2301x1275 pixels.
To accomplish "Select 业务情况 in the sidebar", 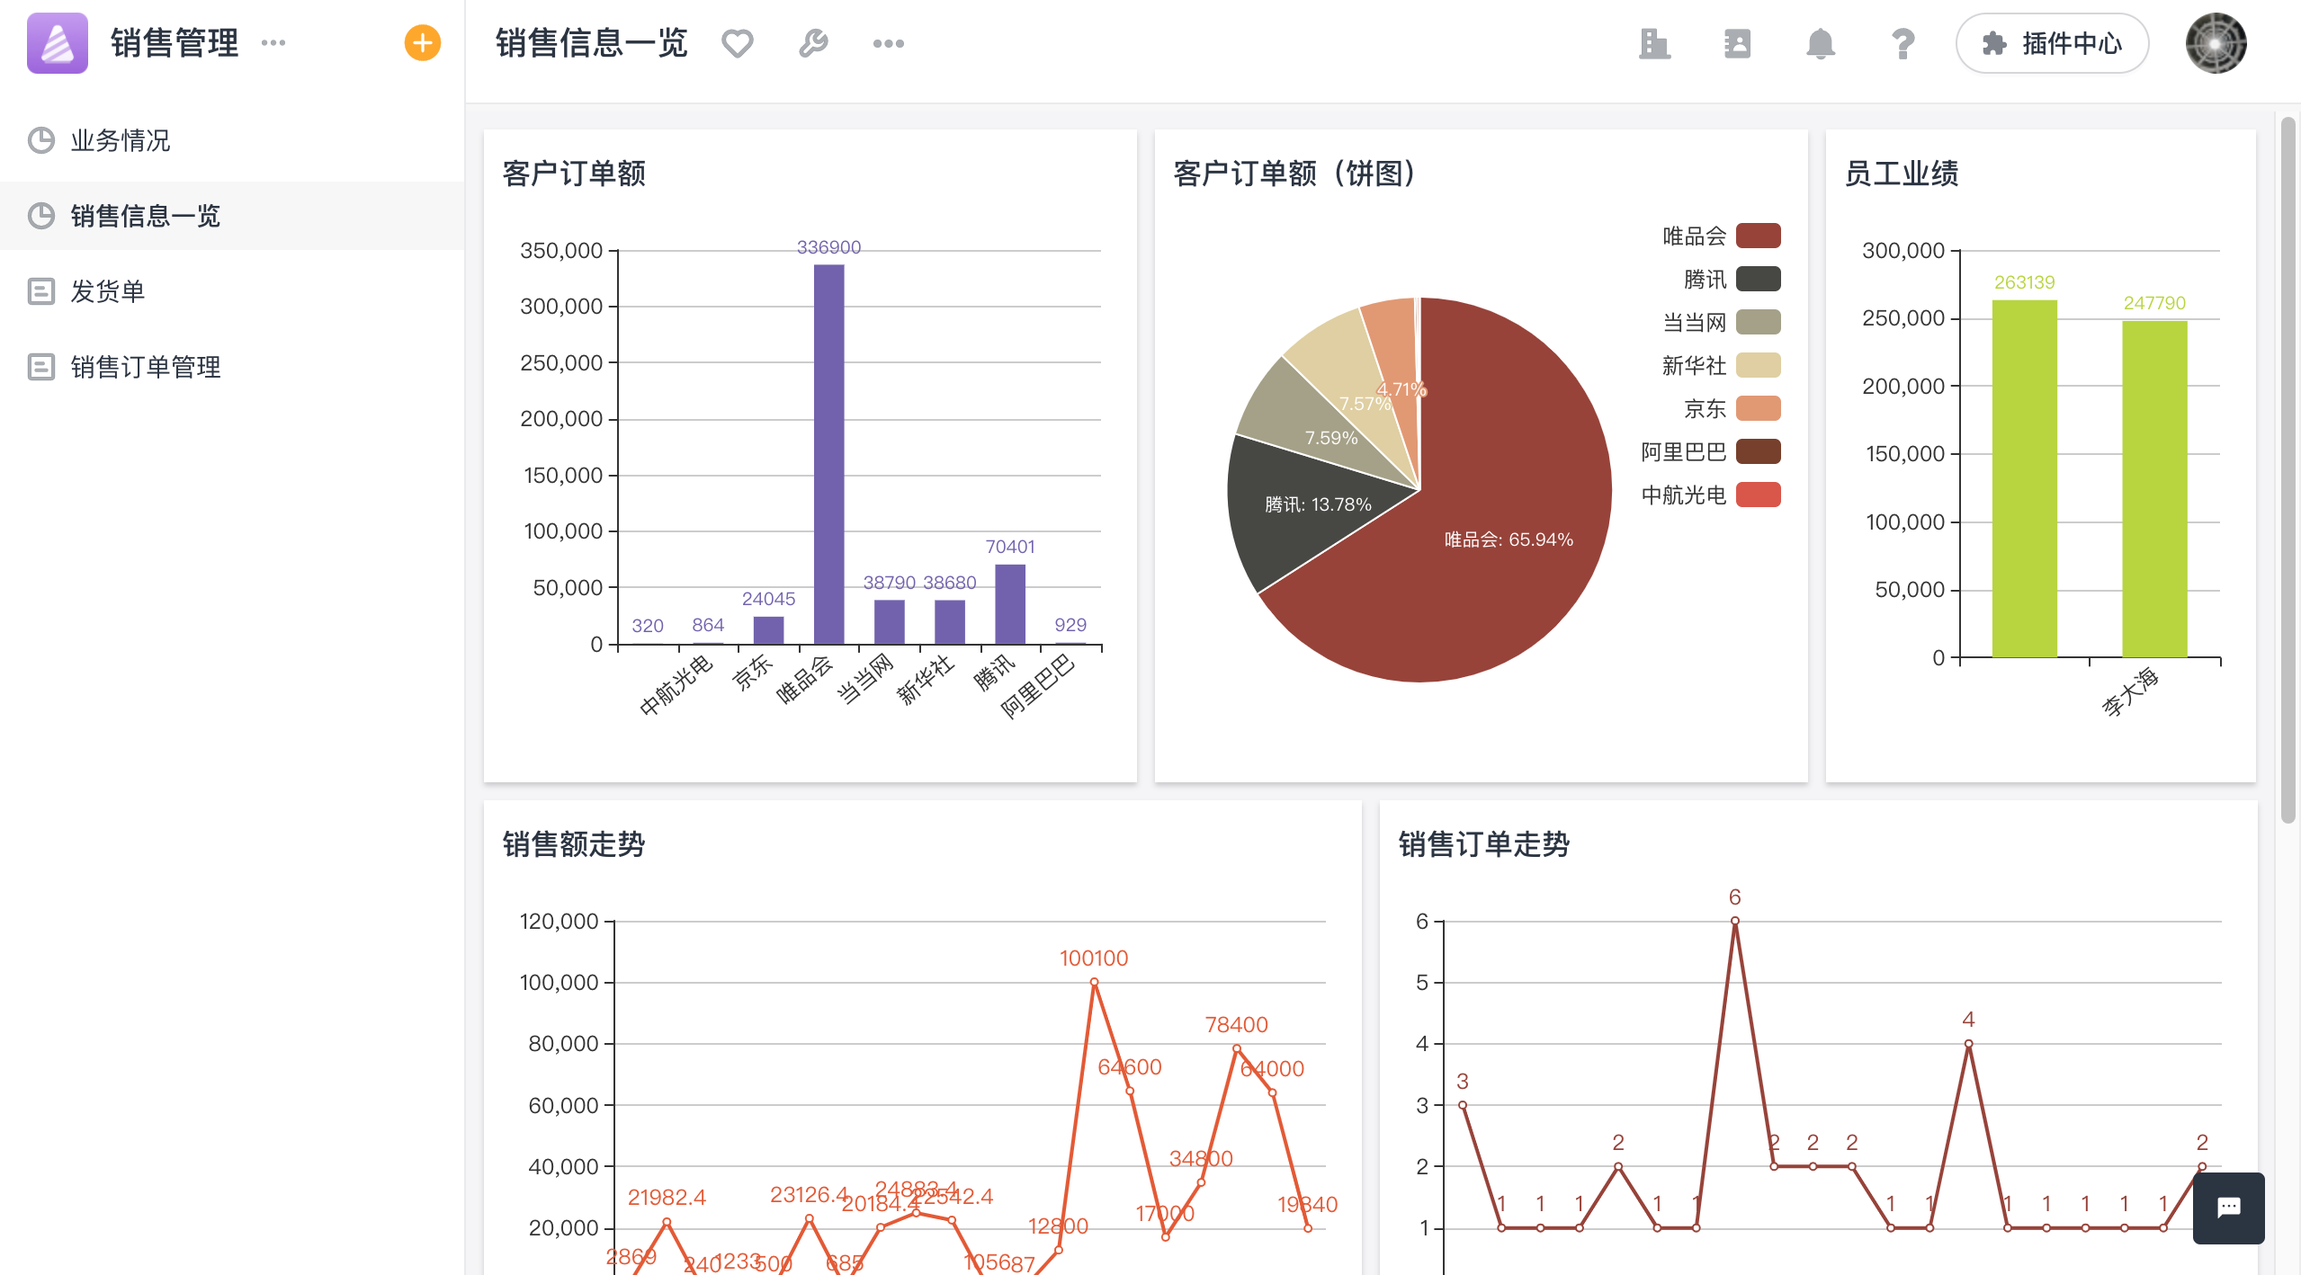I will 232,140.
